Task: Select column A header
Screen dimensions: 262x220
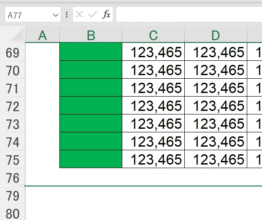Action: [42, 35]
